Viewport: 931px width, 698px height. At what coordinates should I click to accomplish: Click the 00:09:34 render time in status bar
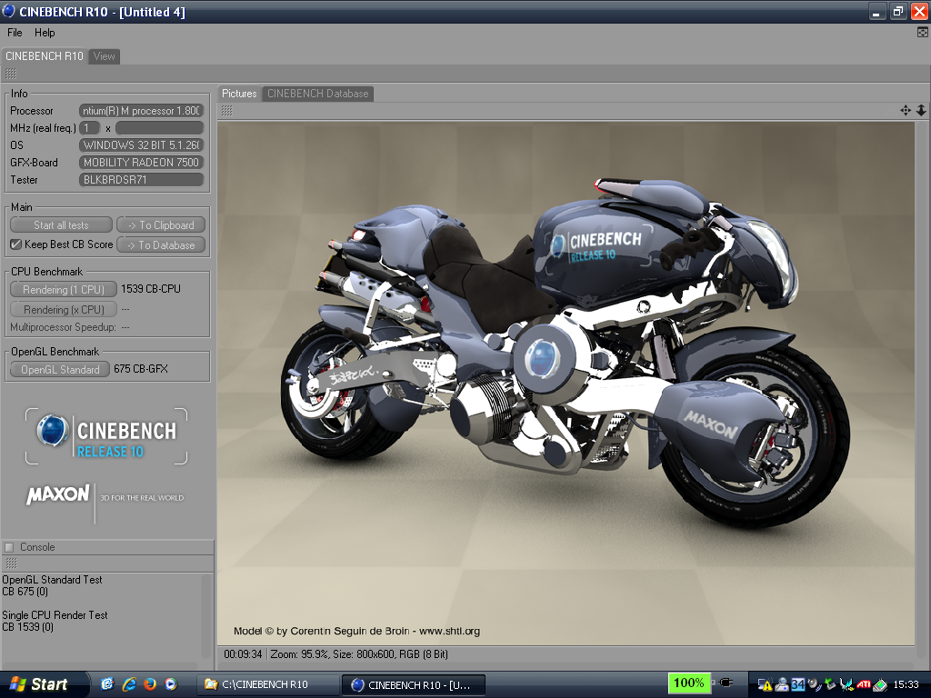[x=243, y=654]
